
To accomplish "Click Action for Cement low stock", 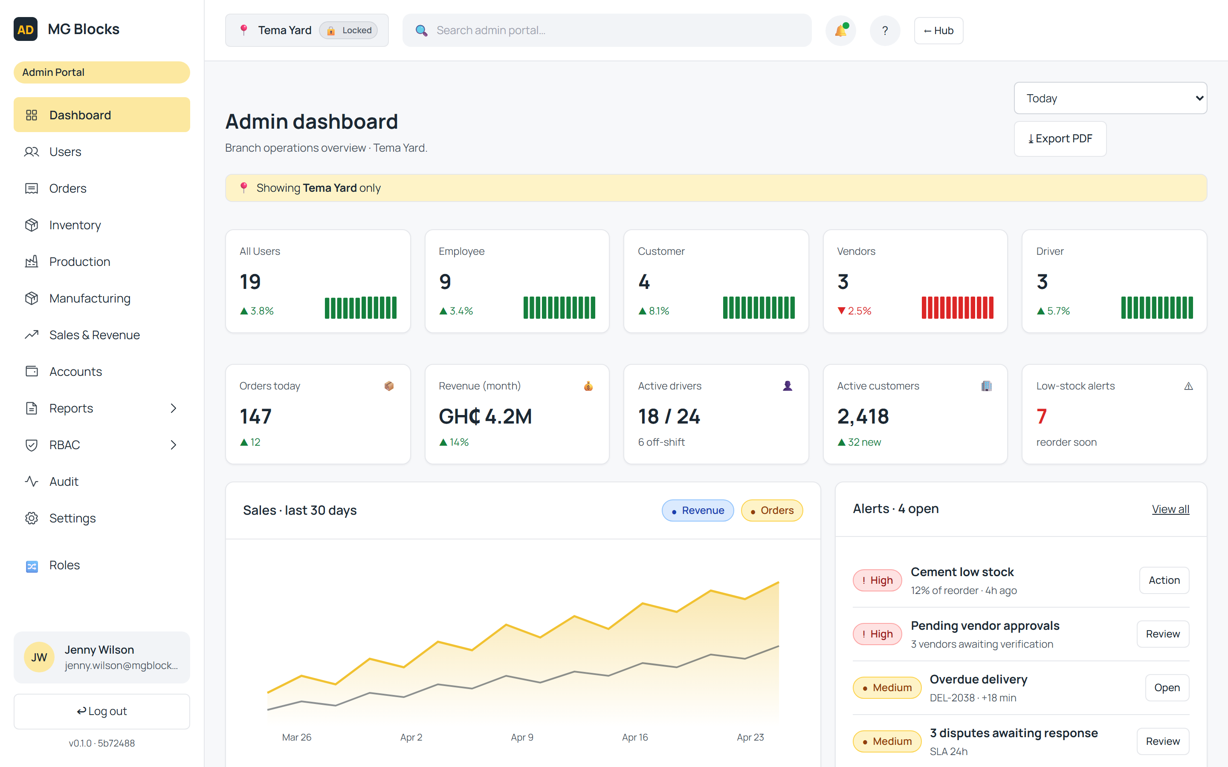I will [x=1164, y=580].
